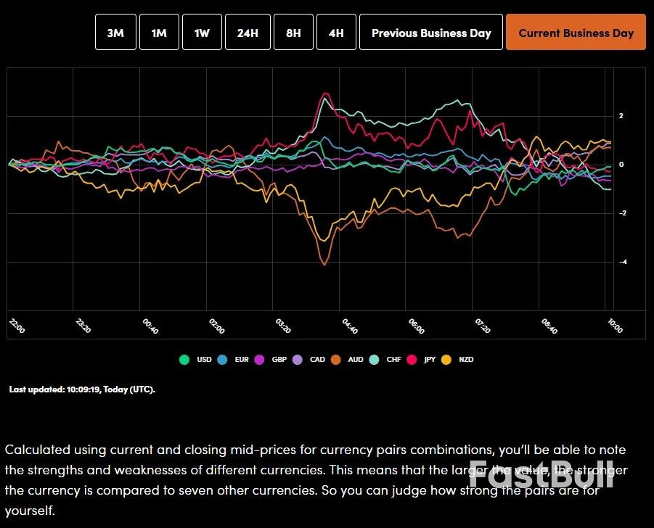Select the 3M time range button
This screenshot has width=654, height=528.
[115, 33]
